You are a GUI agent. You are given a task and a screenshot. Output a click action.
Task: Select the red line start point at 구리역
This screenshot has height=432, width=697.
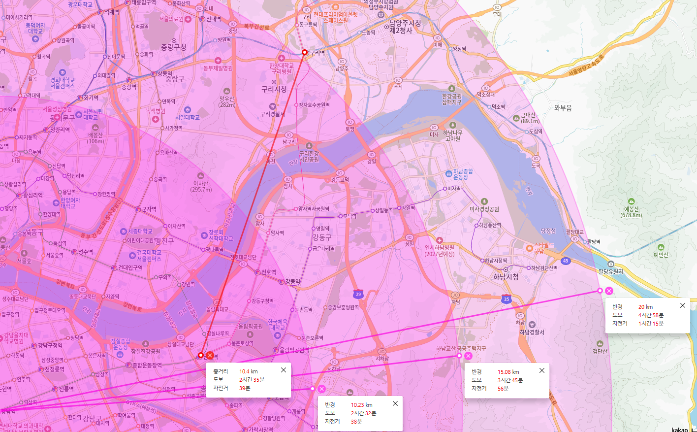(305, 52)
